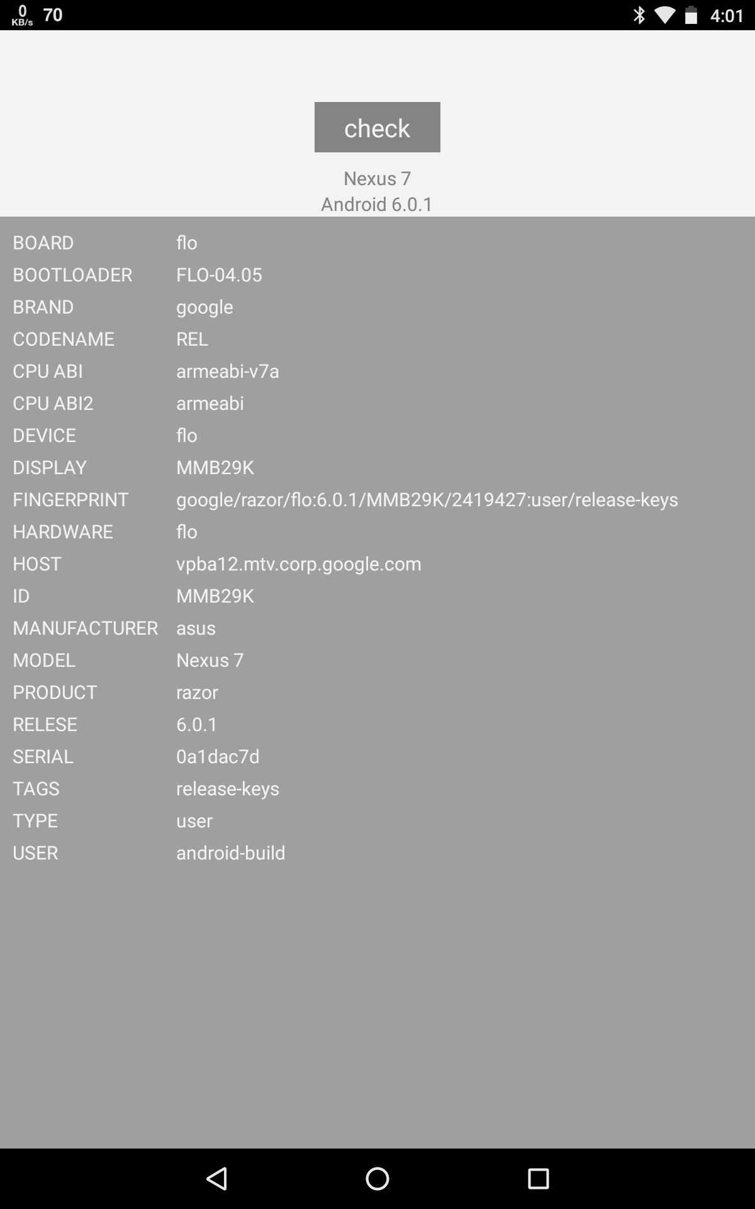Tap the Bluetooth status bar icon

(x=639, y=15)
